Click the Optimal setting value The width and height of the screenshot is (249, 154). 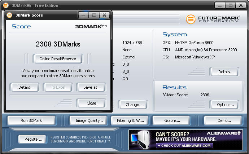129,57
